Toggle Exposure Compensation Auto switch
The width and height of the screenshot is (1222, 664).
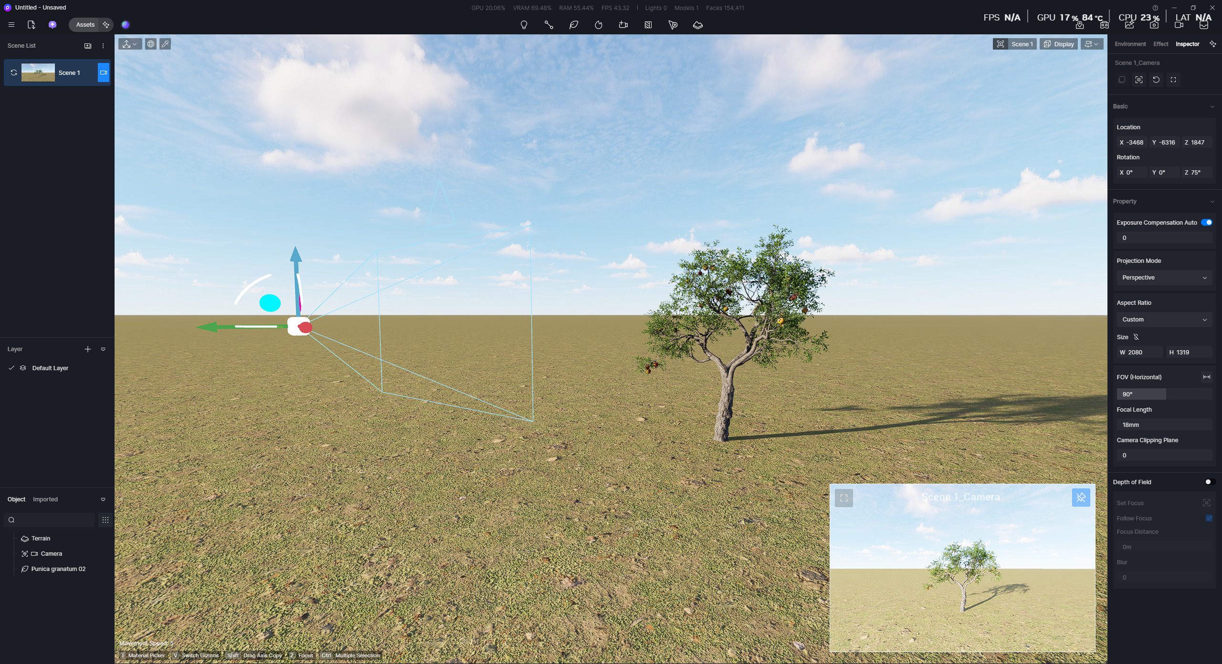(1206, 222)
